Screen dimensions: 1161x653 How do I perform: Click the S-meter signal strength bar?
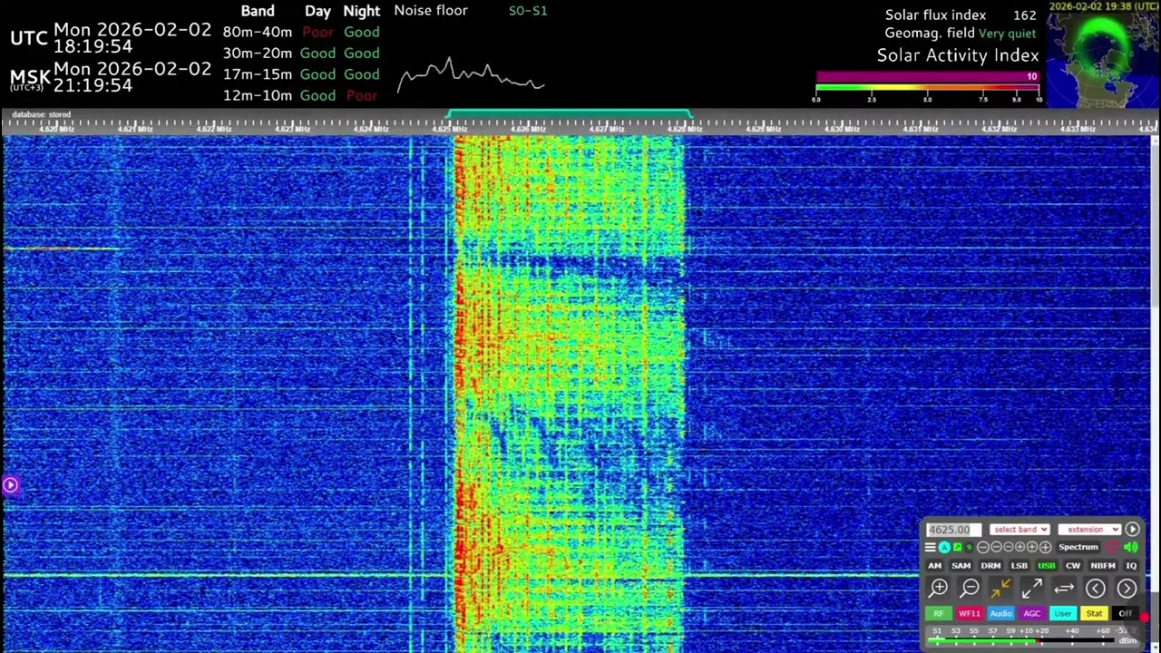click(x=1021, y=640)
